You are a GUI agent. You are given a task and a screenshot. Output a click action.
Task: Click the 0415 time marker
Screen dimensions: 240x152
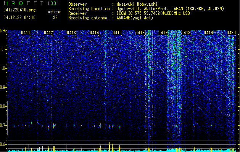point(117,33)
